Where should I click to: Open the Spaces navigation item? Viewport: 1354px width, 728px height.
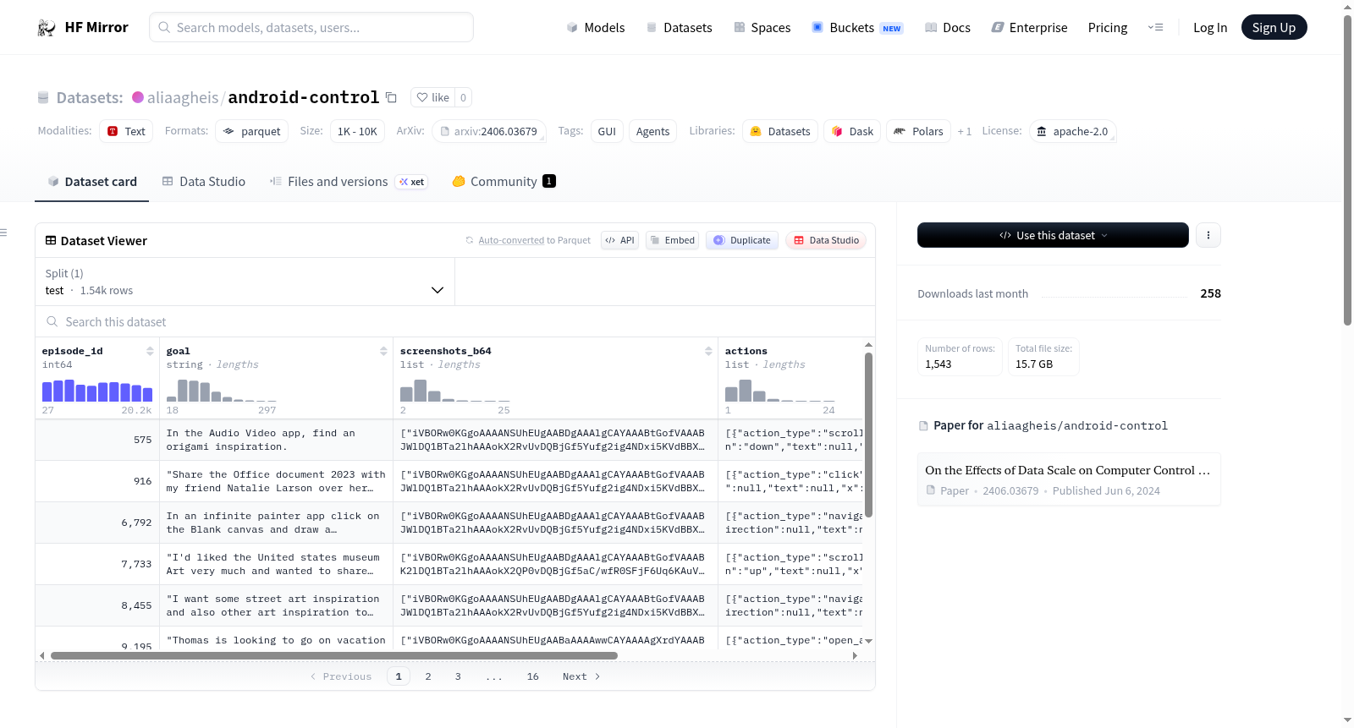[762, 27]
